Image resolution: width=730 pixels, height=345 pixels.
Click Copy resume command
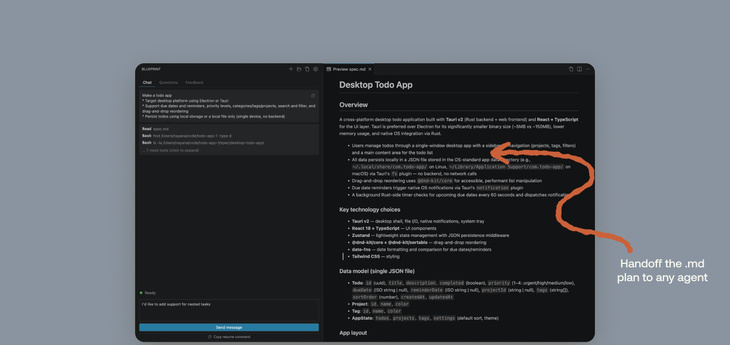pos(229,337)
